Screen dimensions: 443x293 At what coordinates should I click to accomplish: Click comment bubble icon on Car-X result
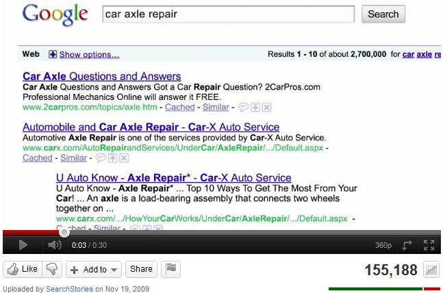[x=101, y=158]
